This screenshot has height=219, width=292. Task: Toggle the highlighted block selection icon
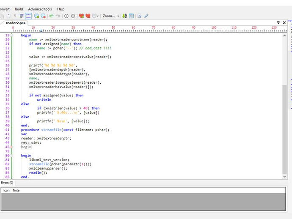(x=28, y=16)
